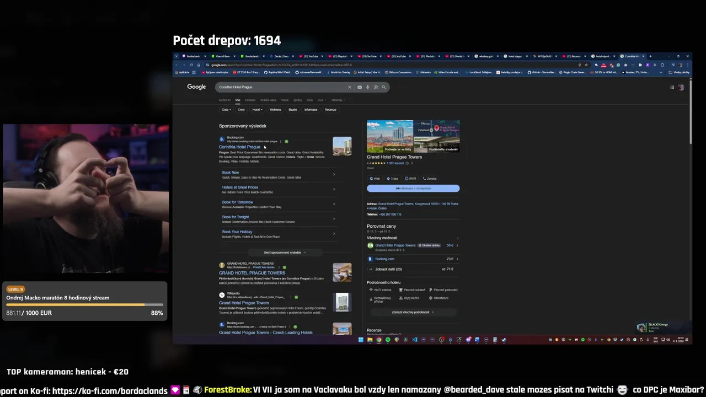This screenshot has height=397, width=706.
Task: Open the Windows Start menu
Action: pyautogui.click(x=361, y=340)
